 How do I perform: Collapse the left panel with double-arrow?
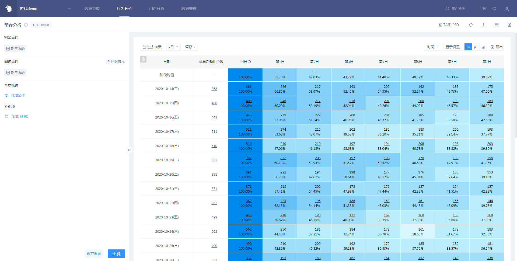tap(129, 150)
